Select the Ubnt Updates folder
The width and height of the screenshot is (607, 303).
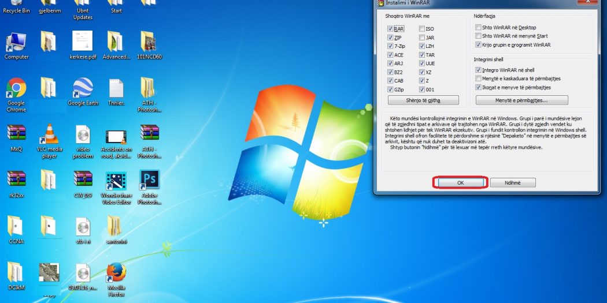[83, 10]
